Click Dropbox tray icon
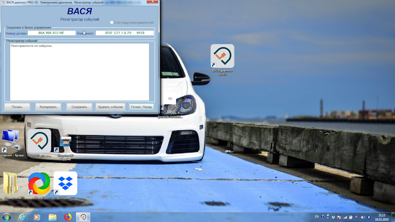Viewport: 395px width, 222px height. [x=333, y=217]
